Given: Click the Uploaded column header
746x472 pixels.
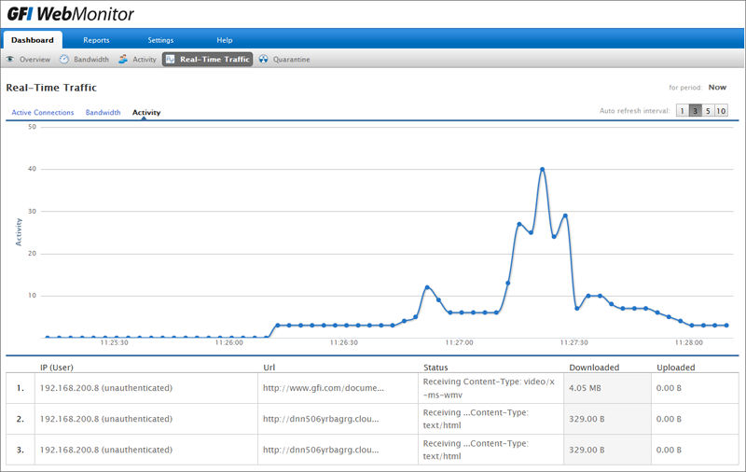Looking at the screenshot, I should click(x=675, y=368).
